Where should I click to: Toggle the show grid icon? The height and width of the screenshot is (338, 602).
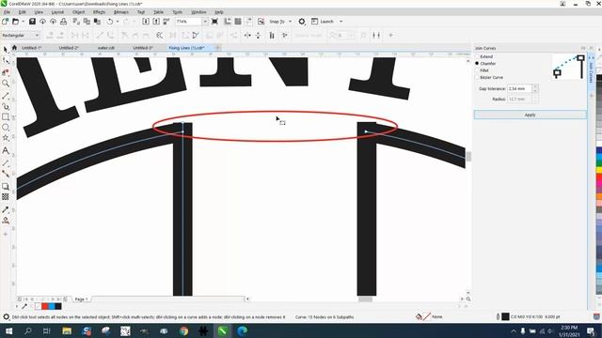(238, 22)
